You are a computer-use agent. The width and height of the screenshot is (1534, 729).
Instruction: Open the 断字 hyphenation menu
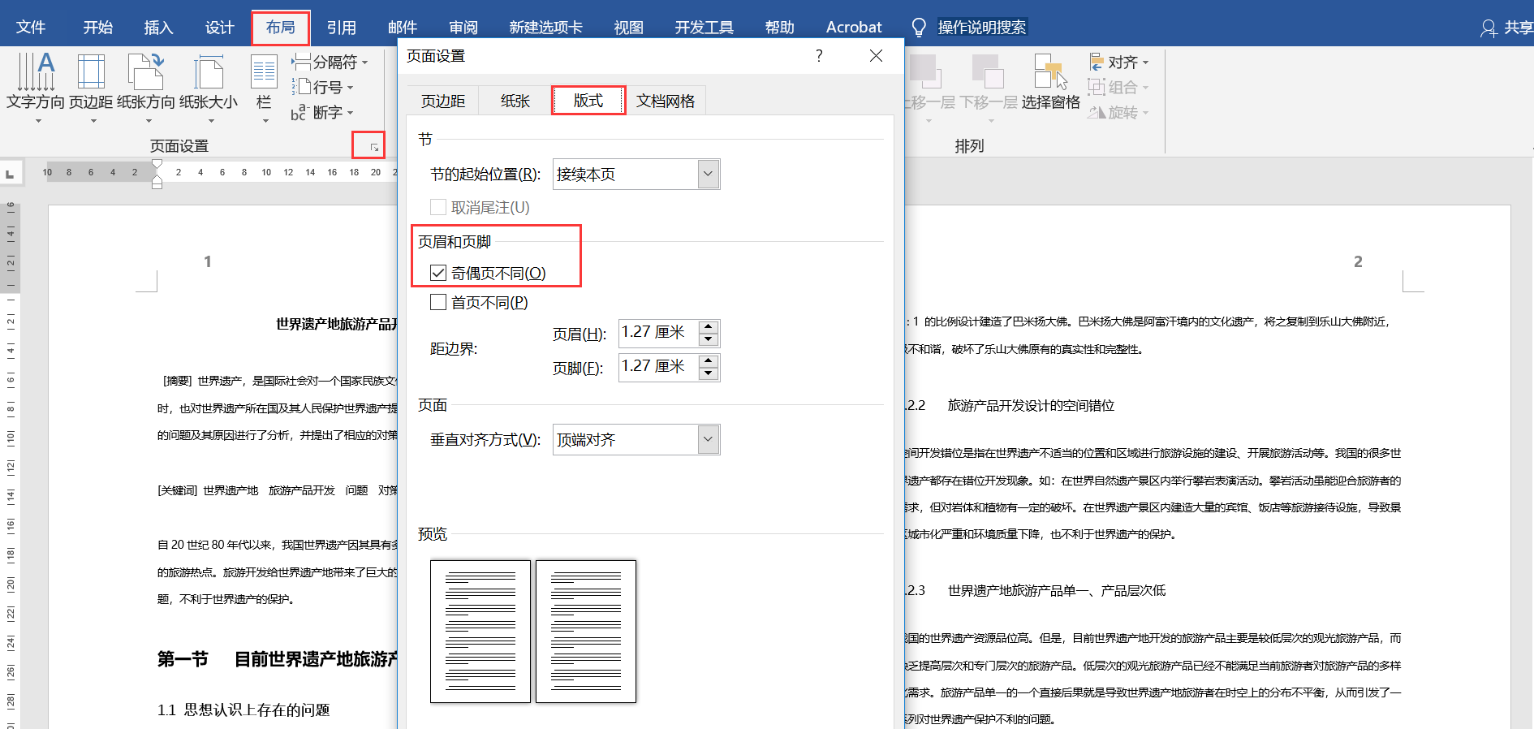click(x=323, y=112)
